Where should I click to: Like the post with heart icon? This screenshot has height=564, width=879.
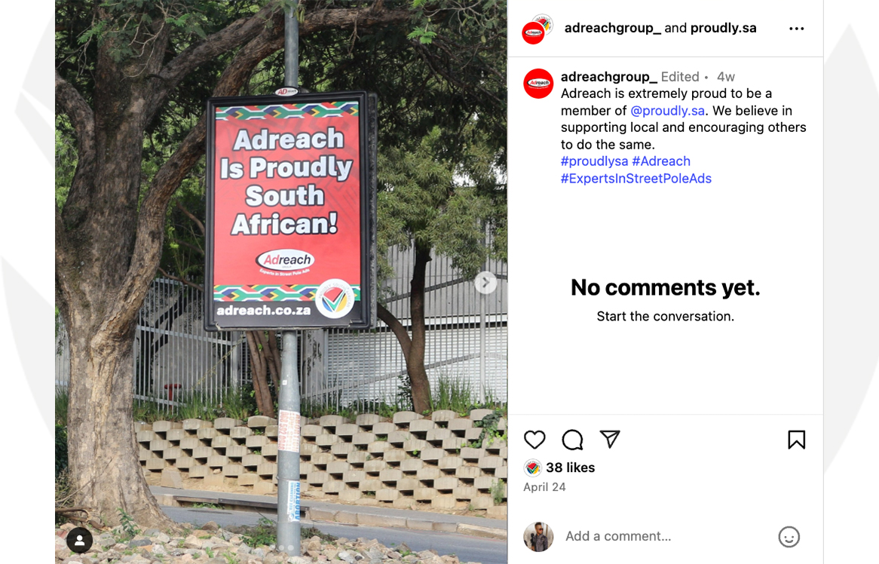tap(534, 440)
